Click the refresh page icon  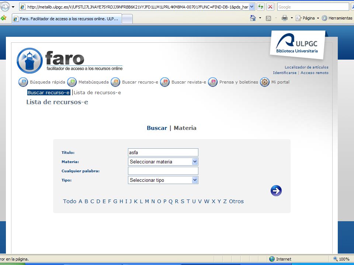click(261, 7)
